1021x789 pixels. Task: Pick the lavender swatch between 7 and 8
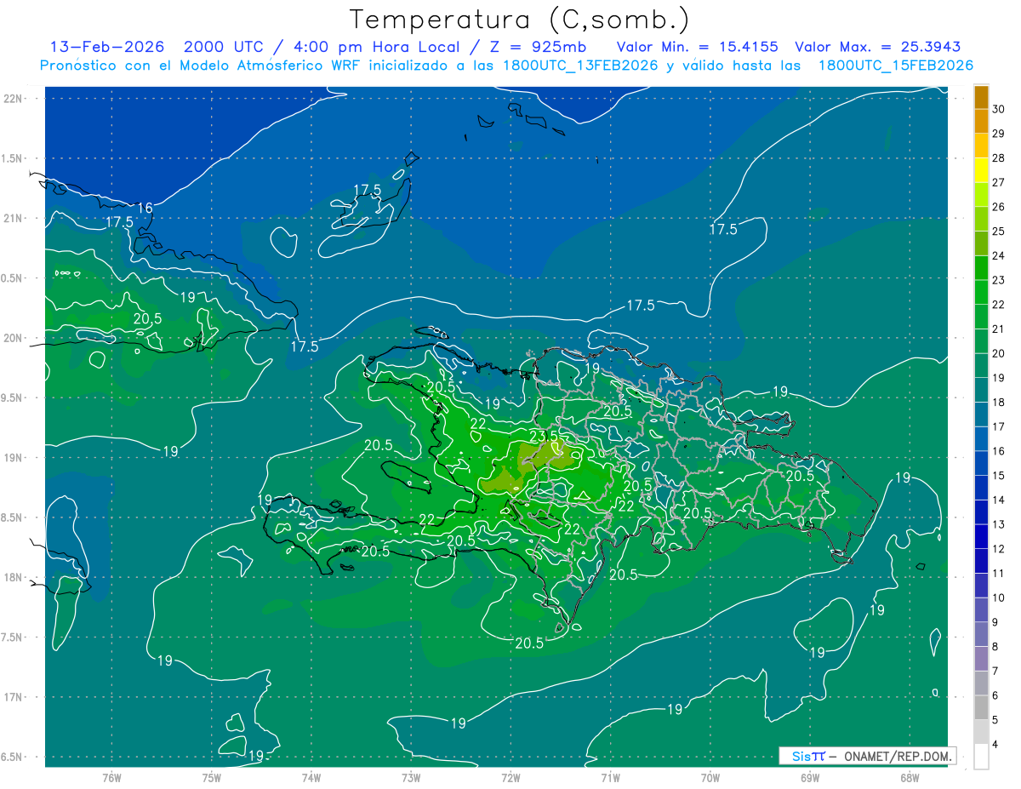(981, 659)
